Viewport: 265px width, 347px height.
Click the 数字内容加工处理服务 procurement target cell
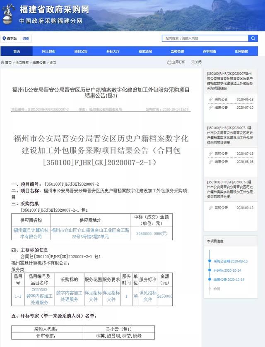click(x=69, y=296)
